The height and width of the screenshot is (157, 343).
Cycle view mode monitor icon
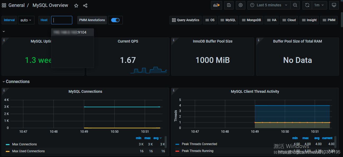pos(334,5)
